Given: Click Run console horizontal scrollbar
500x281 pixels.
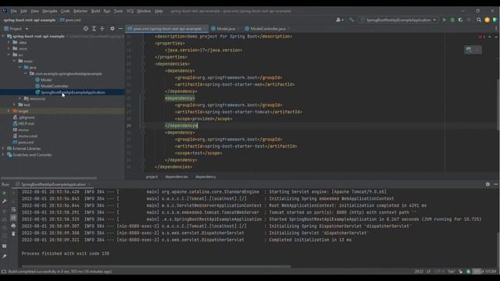Looking at the screenshot, I should coord(156,266).
